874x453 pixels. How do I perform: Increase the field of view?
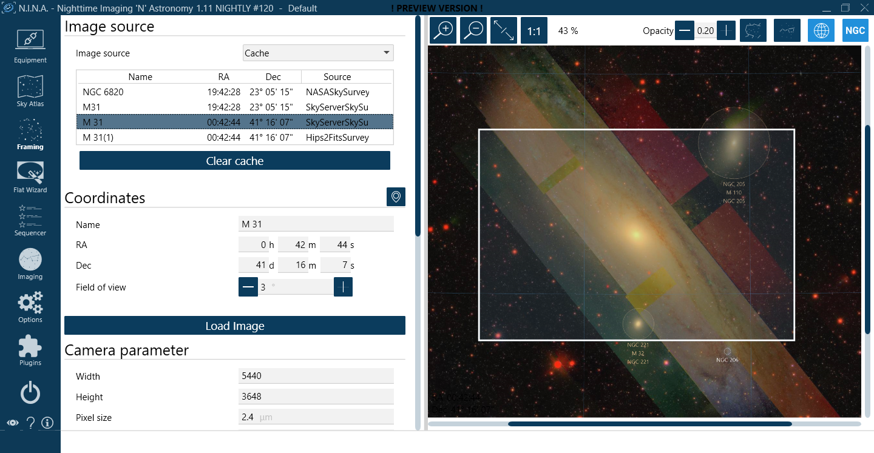343,287
